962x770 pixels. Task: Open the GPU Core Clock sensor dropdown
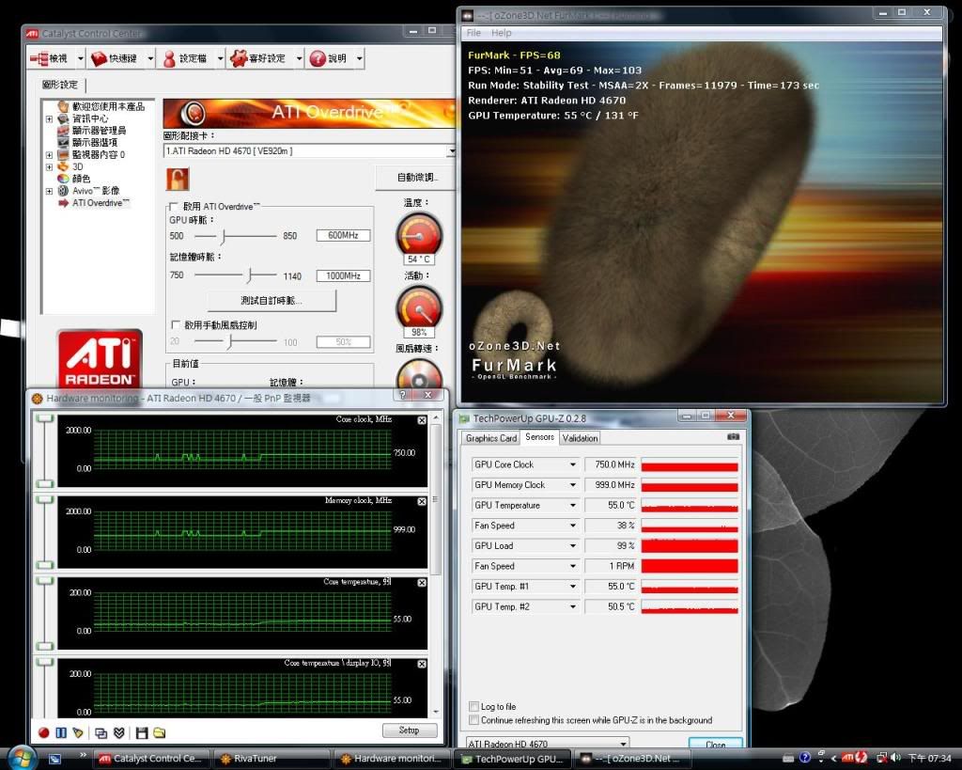coord(572,464)
